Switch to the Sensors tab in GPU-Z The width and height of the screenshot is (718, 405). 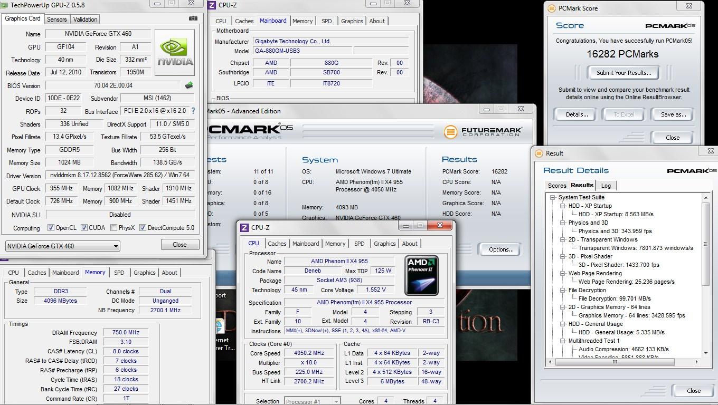coord(57,20)
